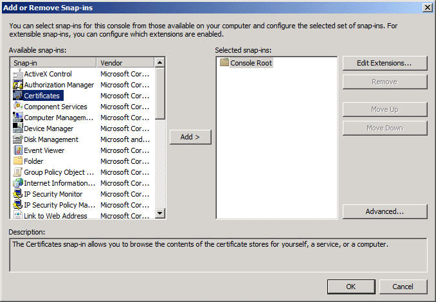The width and height of the screenshot is (436, 302).
Task: Select the ActiveX Control snap-in name
Action: 48,74
